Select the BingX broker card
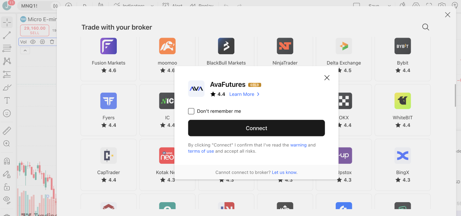The image size is (461, 216). coord(403,164)
